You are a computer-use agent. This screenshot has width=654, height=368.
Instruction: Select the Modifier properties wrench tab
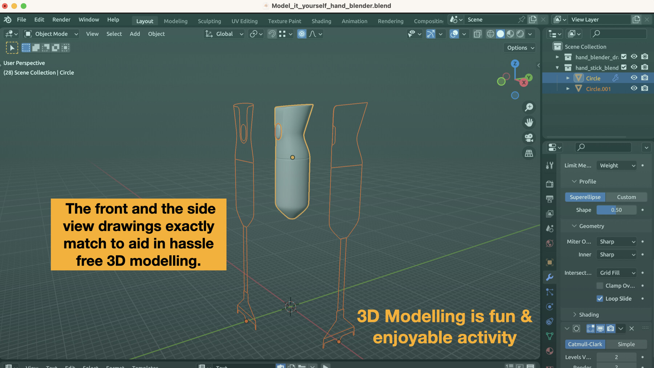pos(549,277)
